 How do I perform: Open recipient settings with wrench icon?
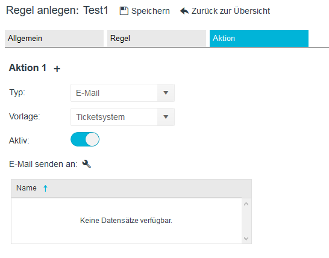pos(86,164)
